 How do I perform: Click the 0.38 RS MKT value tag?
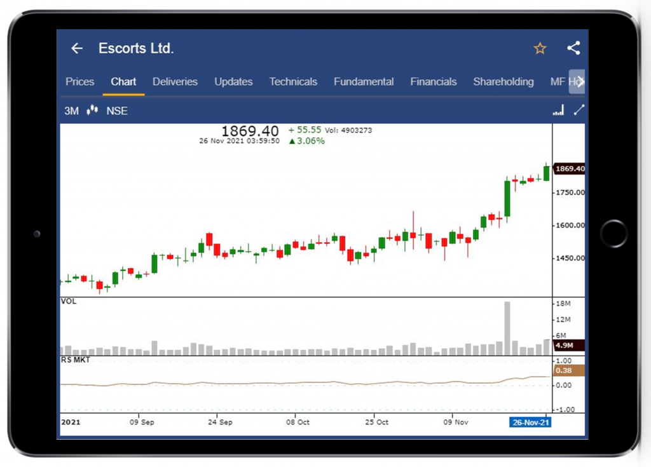[x=569, y=370]
